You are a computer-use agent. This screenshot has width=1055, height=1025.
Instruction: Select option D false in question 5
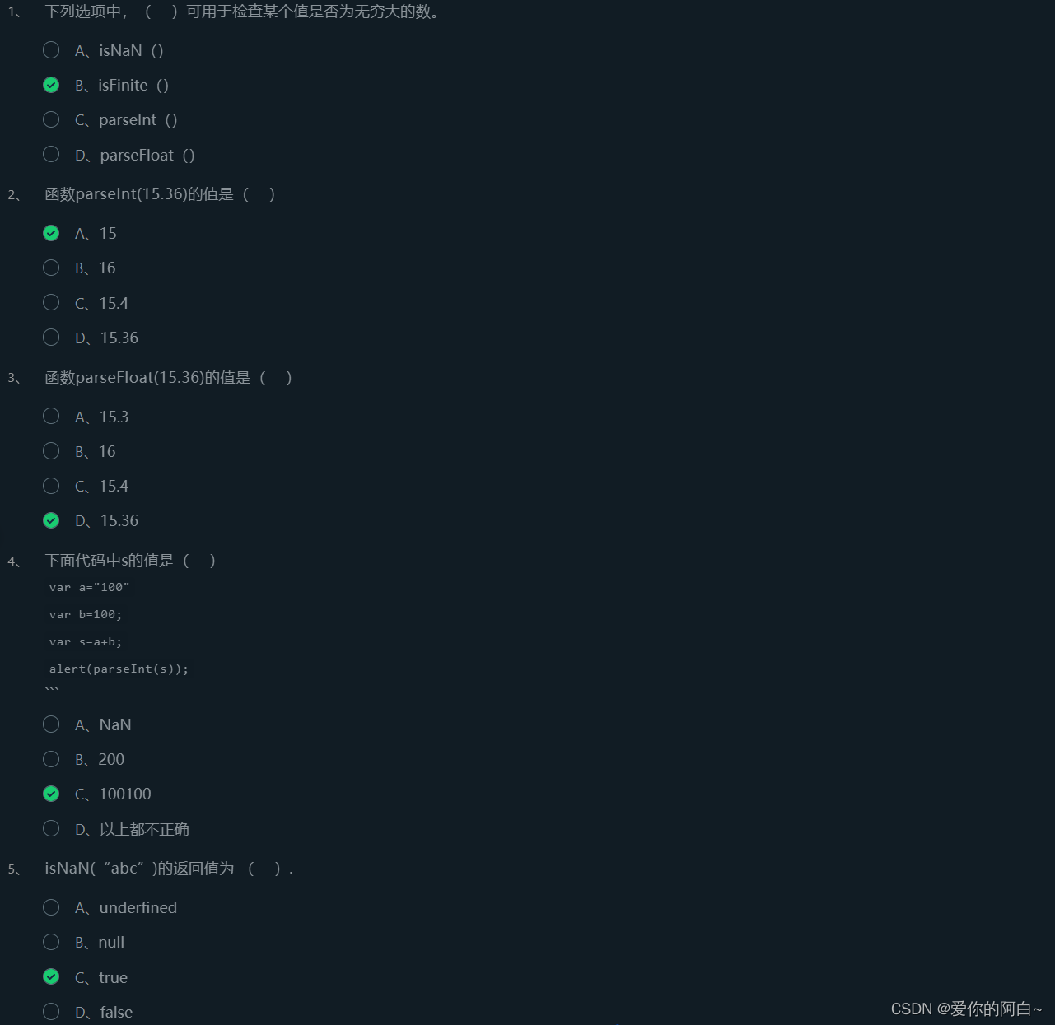click(x=51, y=1011)
